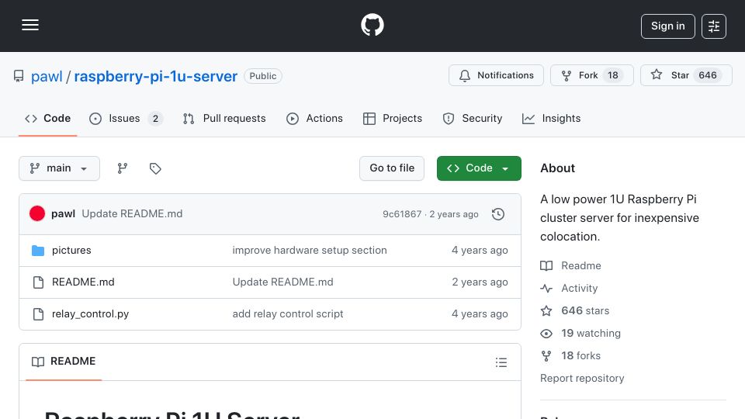Open 19 watching link

click(x=580, y=334)
